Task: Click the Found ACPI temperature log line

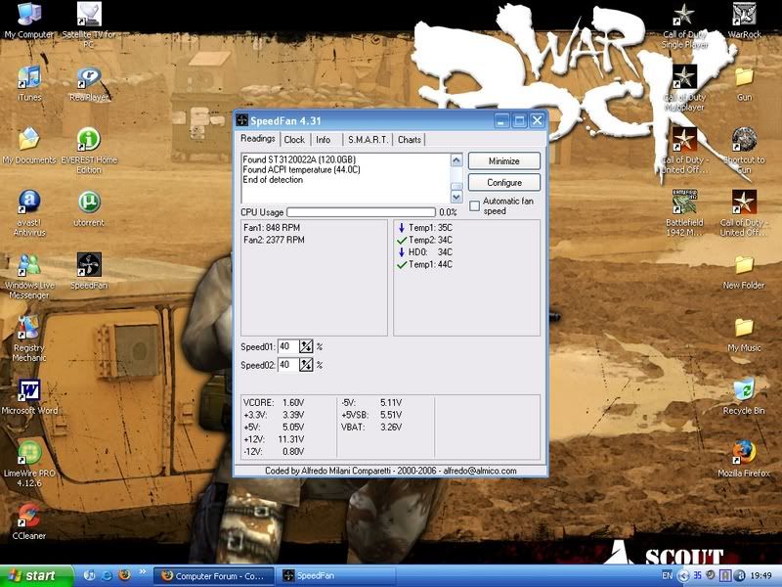Action: [301, 169]
